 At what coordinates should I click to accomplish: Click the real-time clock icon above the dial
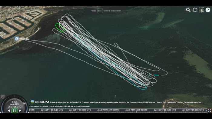point(2,97)
